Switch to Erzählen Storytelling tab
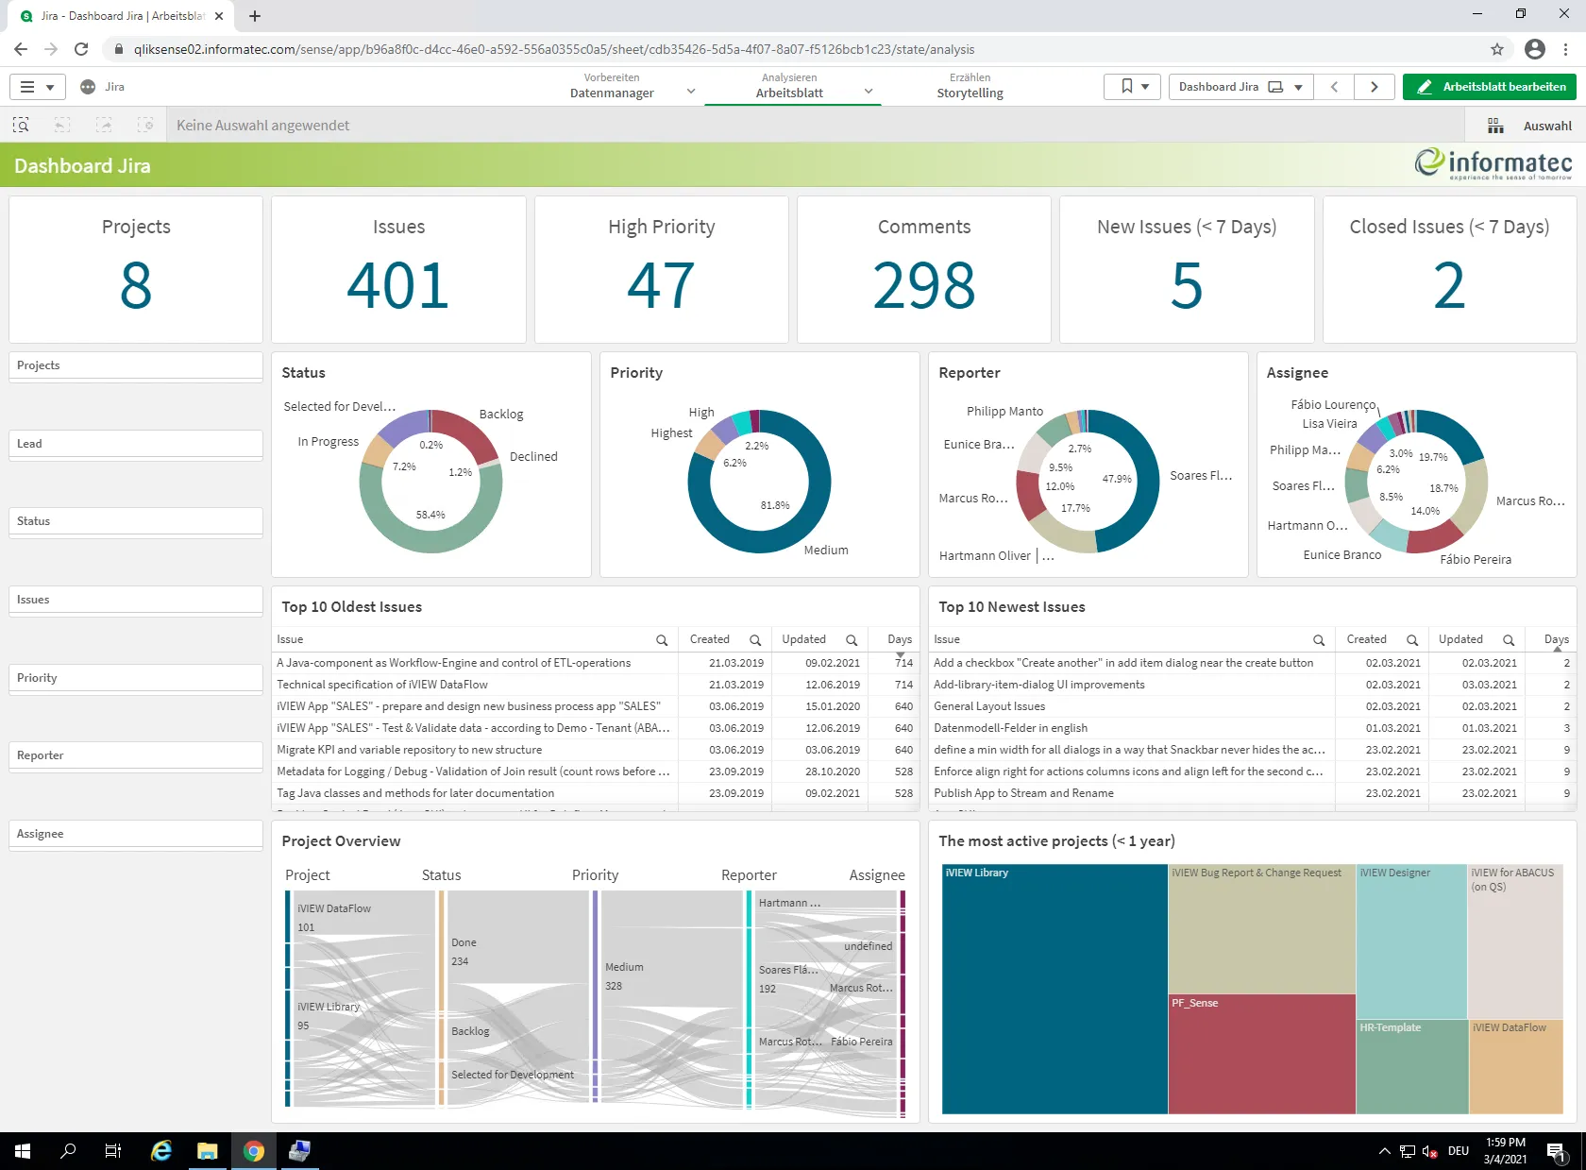This screenshot has height=1170, width=1586. 970,86
